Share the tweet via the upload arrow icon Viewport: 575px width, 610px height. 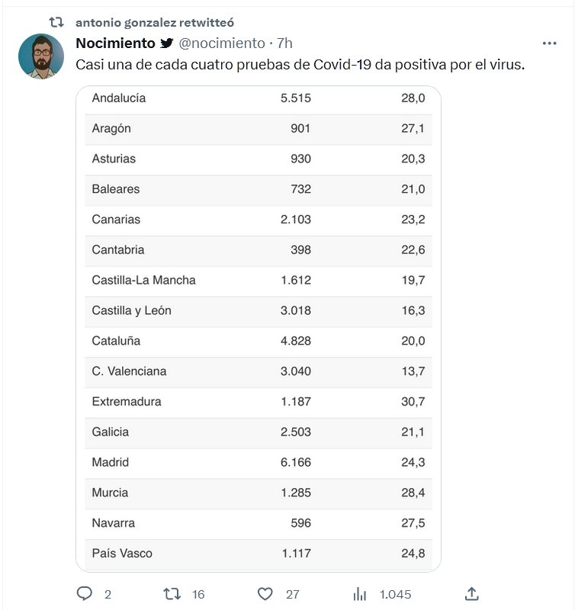click(x=472, y=594)
